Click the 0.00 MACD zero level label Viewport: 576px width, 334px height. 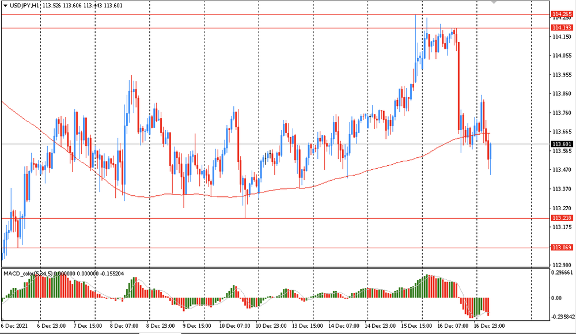(558, 298)
